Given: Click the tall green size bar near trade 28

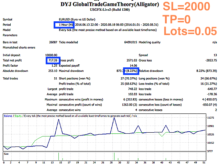Looking at the screenshot, I should (x=114, y=156).
